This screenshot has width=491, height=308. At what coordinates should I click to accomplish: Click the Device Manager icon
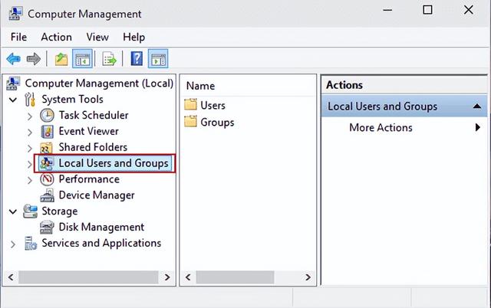[x=47, y=195]
